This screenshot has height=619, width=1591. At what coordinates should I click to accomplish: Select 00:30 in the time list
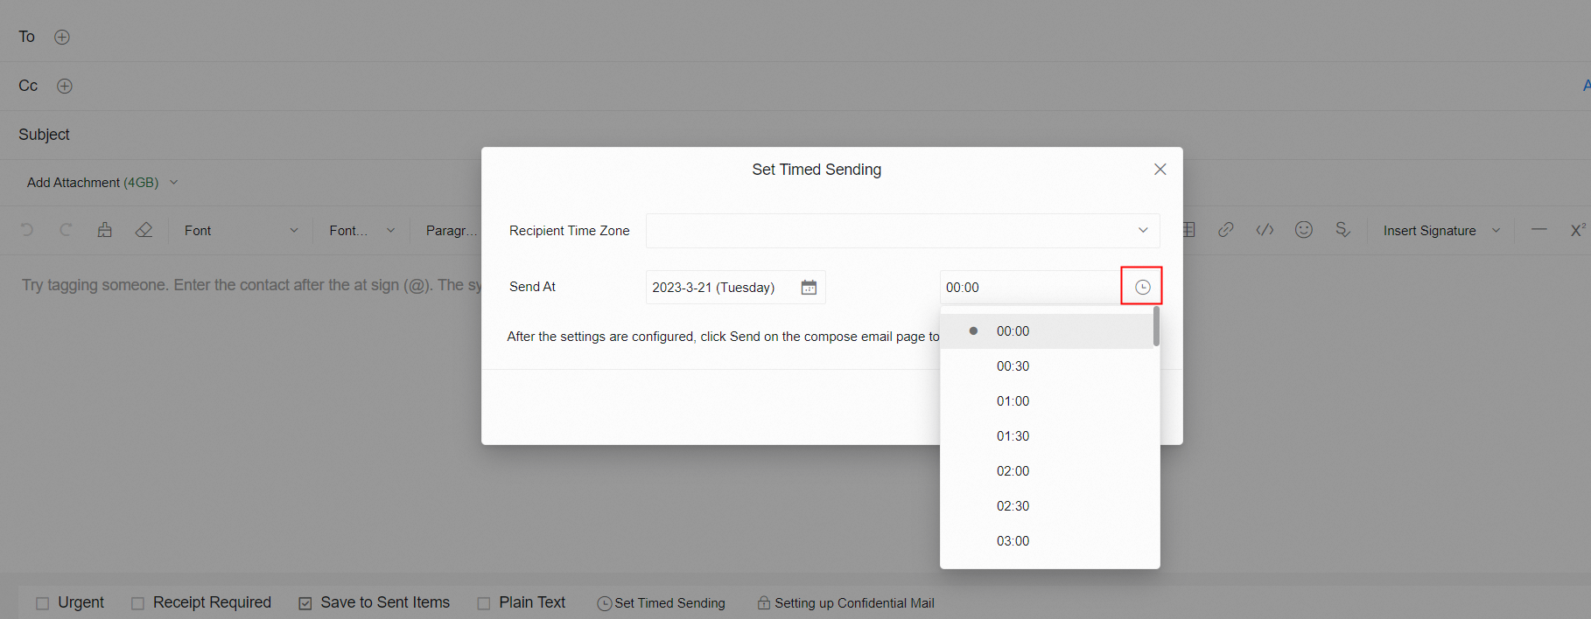[x=1049, y=366]
